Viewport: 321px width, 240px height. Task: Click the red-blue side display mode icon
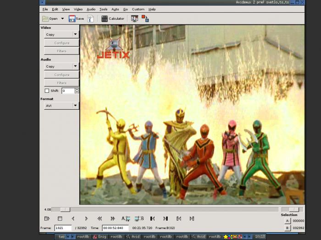point(145,19)
